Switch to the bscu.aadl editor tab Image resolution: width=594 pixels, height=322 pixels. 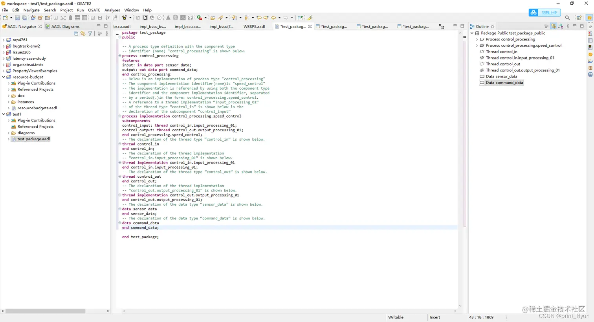click(122, 26)
